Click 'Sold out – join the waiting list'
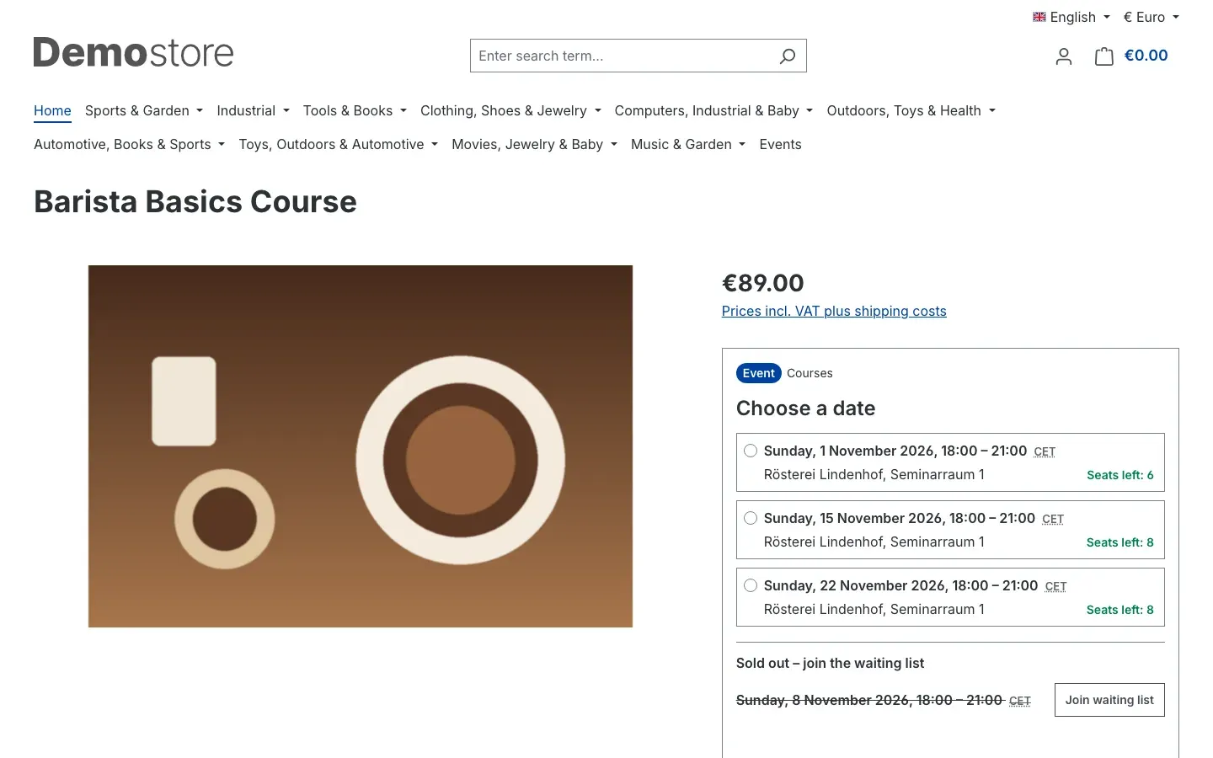This screenshot has width=1213, height=758. point(830,663)
